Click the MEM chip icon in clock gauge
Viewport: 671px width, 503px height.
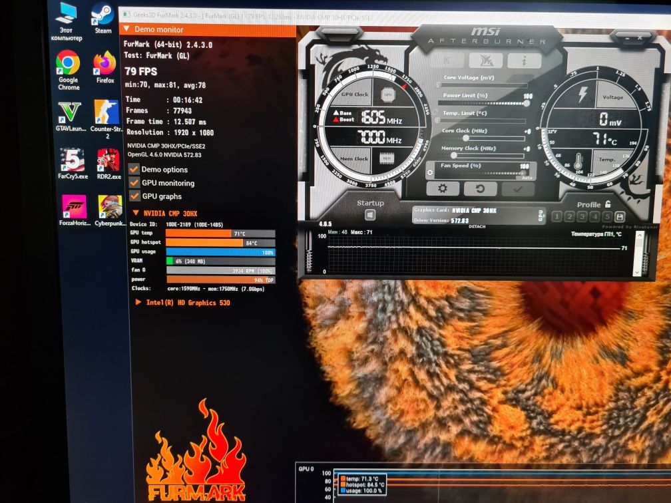tap(386, 158)
